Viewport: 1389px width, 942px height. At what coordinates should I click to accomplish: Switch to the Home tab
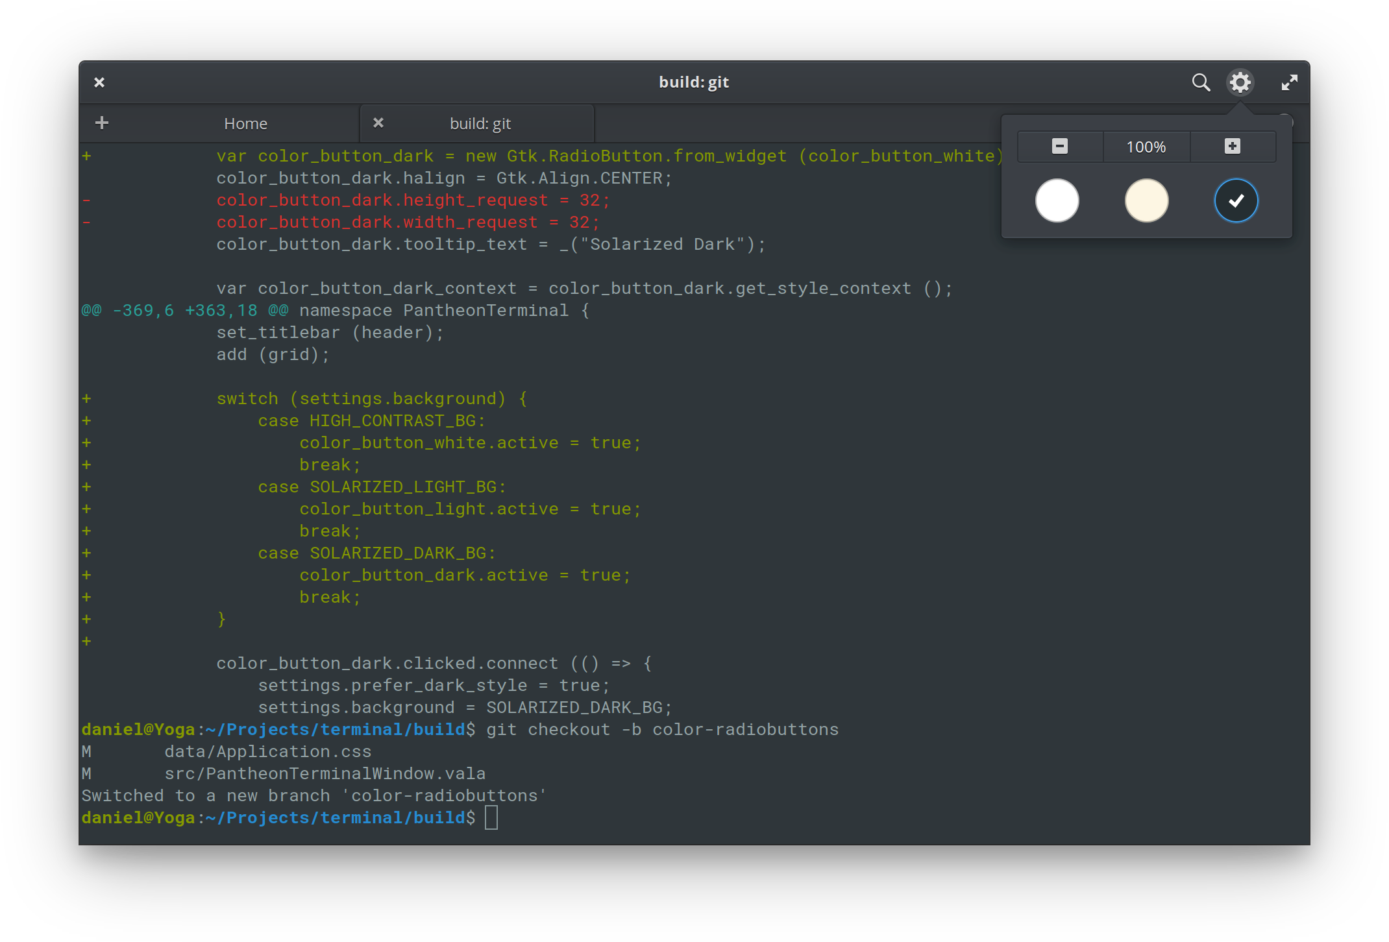point(245,124)
